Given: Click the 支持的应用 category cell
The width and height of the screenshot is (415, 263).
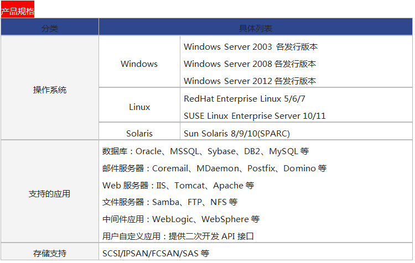Looking at the screenshot, I should [x=50, y=191].
